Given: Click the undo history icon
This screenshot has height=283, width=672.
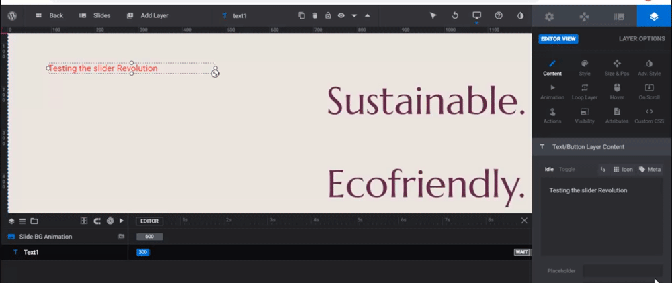Looking at the screenshot, I should click(455, 16).
